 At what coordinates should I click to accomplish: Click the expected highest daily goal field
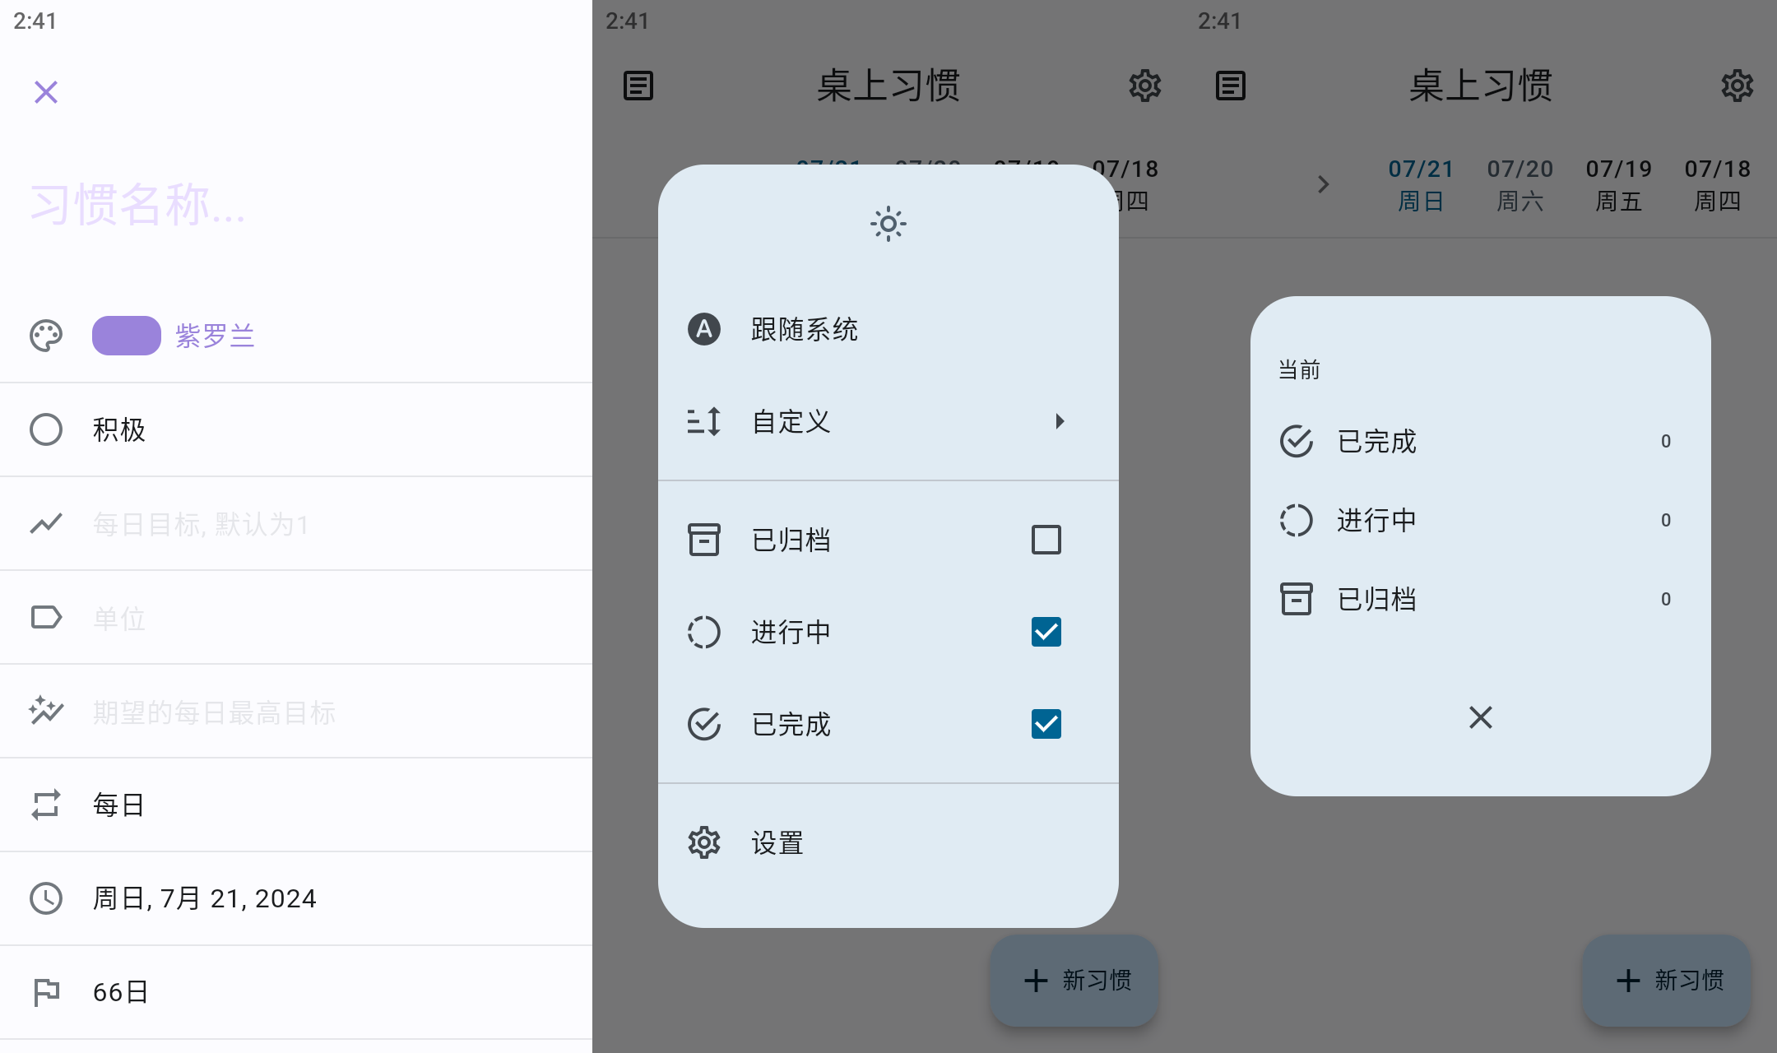point(296,711)
